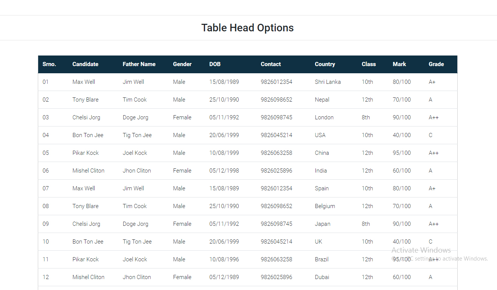Click the mark 95/100 in row 05

click(401, 153)
